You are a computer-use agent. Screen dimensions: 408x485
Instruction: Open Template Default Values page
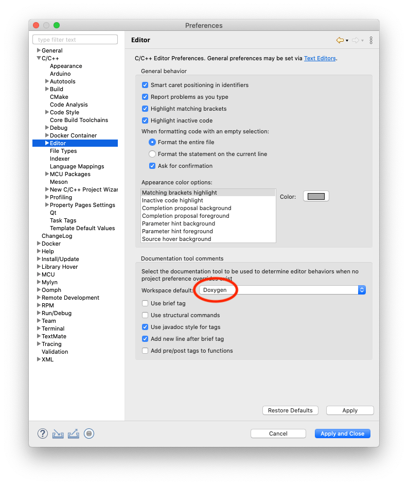tap(82, 228)
